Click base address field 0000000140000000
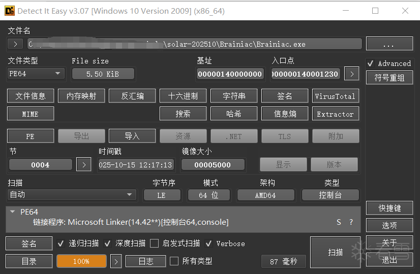Screen dimensions: 420x274 230,74
